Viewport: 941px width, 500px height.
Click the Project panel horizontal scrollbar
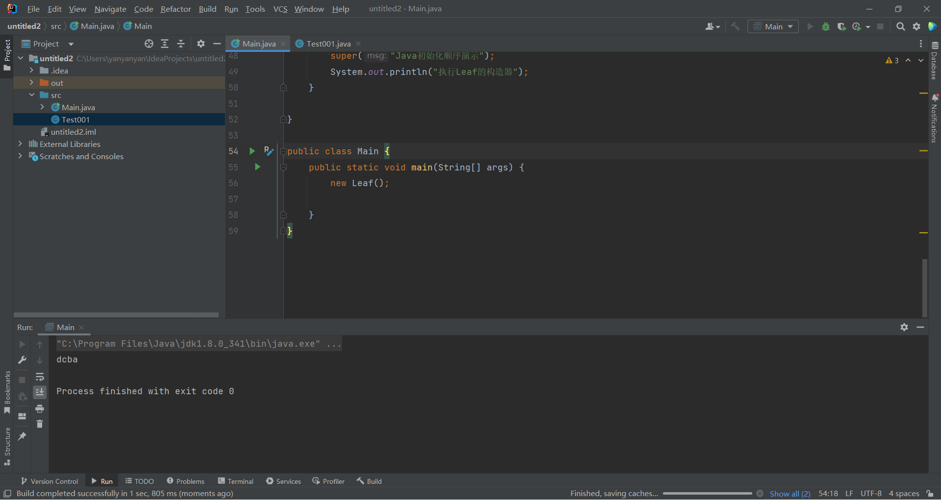[x=116, y=315]
